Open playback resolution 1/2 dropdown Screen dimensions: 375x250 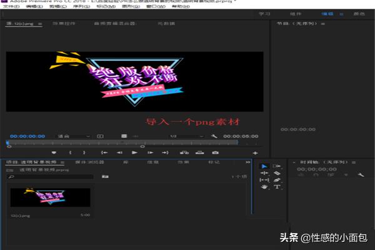tap(186, 136)
